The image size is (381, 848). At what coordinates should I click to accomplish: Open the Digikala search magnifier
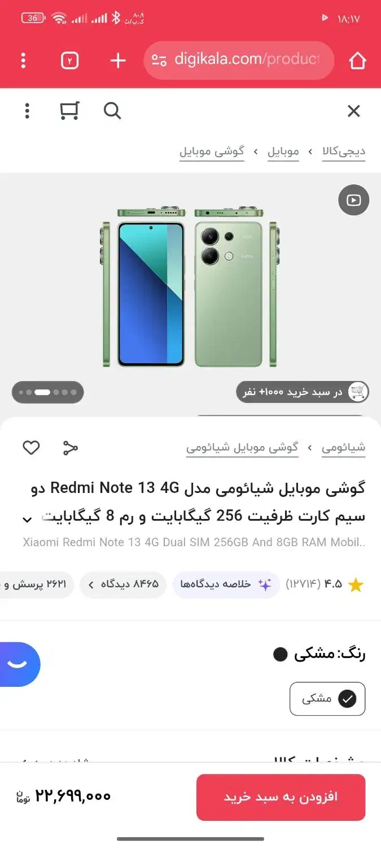112,111
